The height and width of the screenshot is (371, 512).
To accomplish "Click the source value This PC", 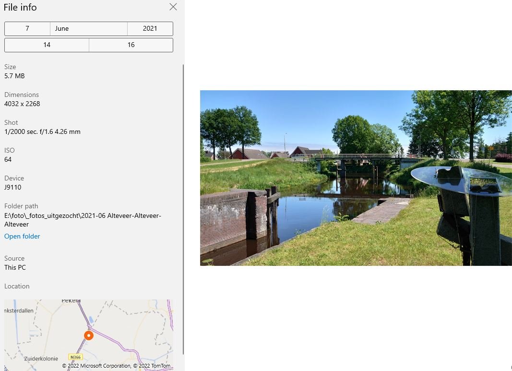I will click(x=15, y=267).
